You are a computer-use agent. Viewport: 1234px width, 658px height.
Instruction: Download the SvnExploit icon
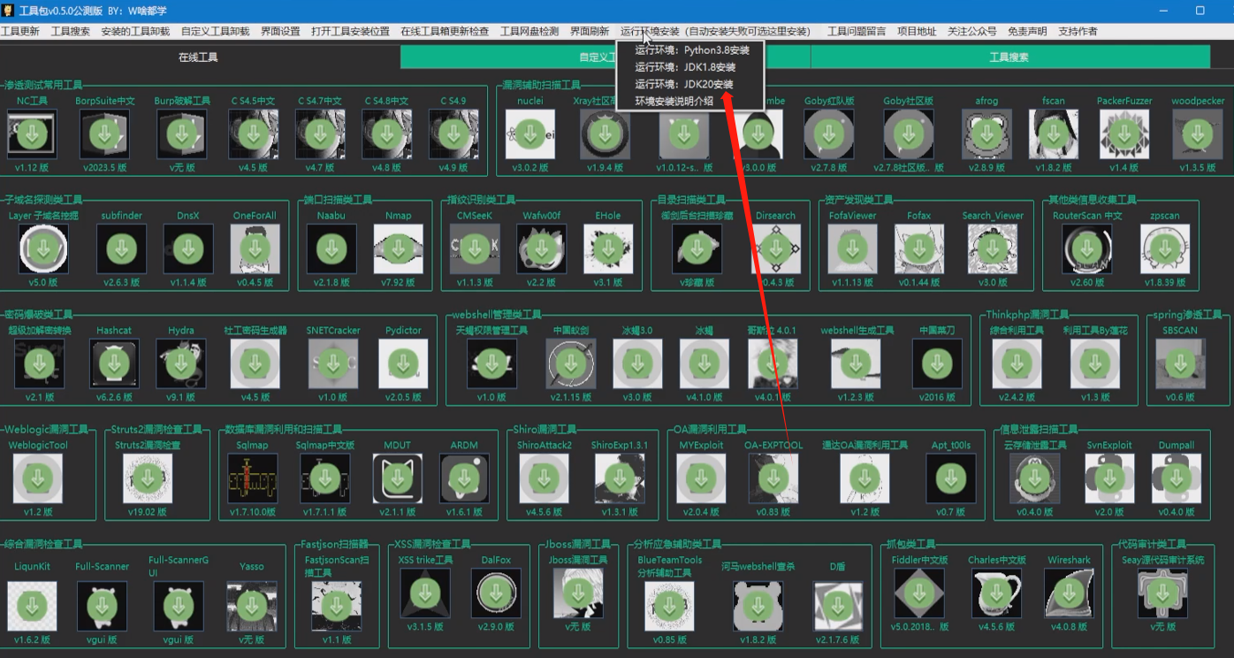coord(1109,478)
